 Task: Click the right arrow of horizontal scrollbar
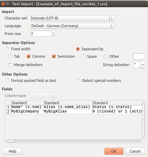(x=140, y=141)
